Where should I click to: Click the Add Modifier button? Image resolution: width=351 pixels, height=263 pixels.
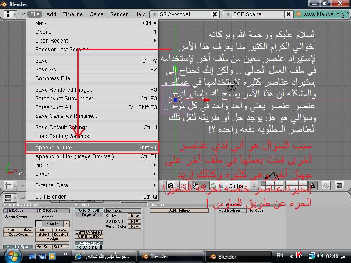[232, 210]
